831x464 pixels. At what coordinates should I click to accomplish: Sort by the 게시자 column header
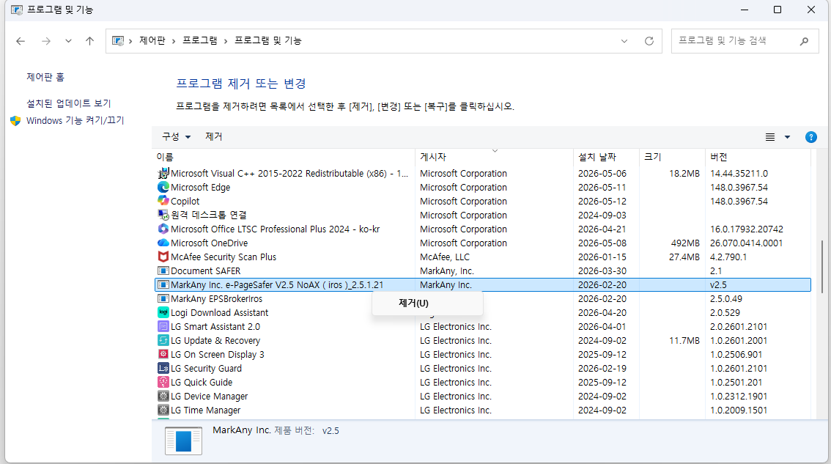pyautogui.click(x=433, y=157)
